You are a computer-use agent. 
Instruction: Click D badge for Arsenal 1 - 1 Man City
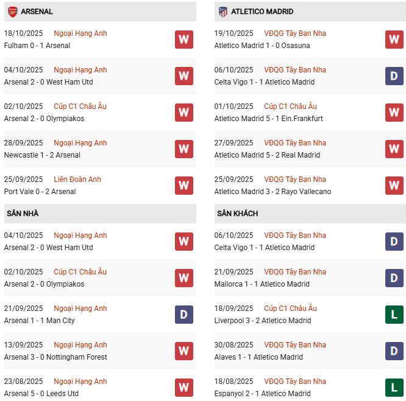pos(184,315)
